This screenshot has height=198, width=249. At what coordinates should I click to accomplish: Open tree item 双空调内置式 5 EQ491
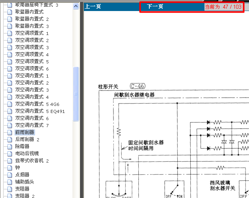click(x=40, y=111)
